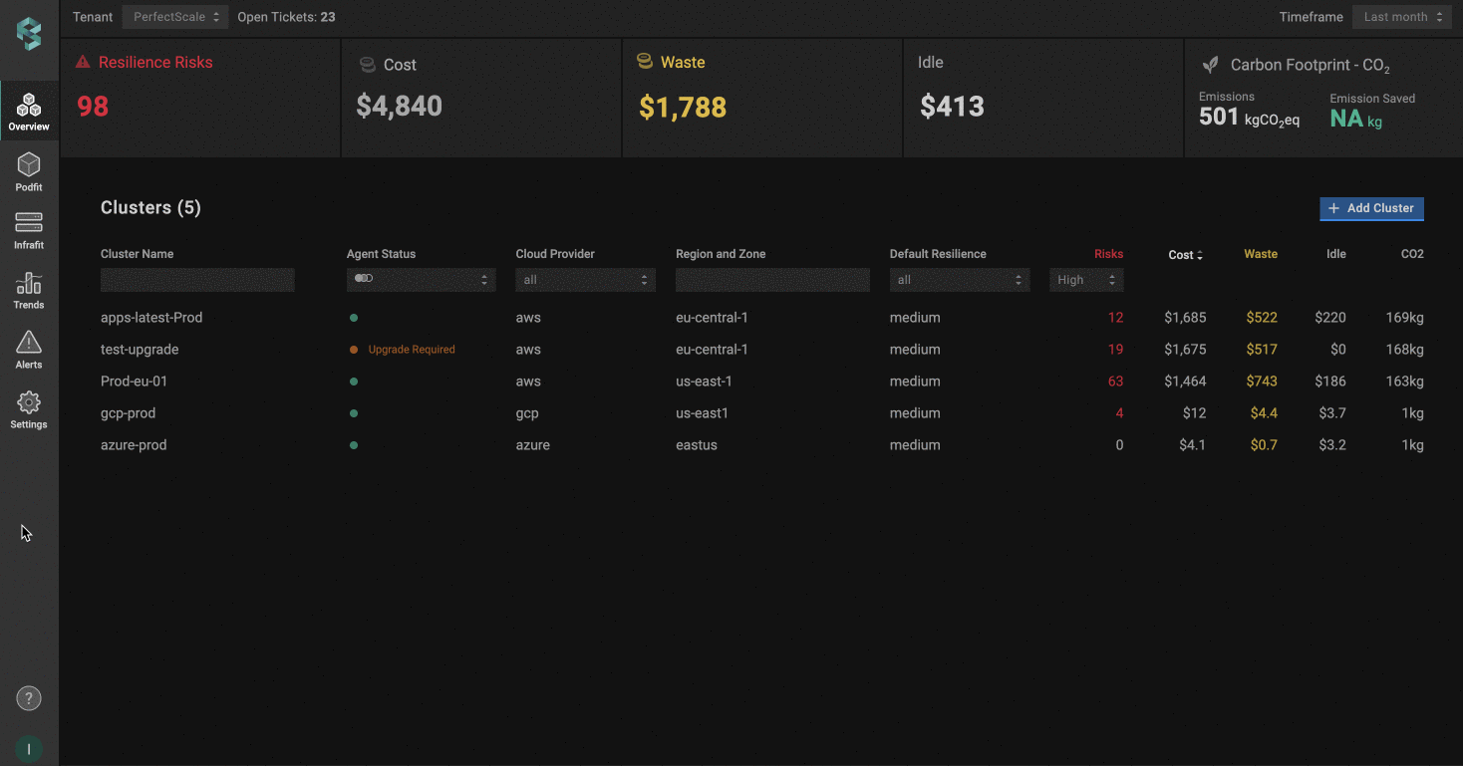Click the Add Cluster button
This screenshot has height=766, width=1463.
coord(1371,208)
